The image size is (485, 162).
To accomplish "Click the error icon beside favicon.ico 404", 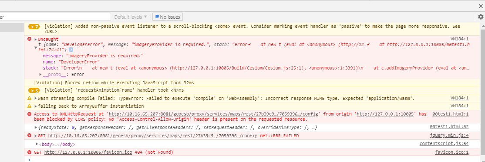I will (x=30, y=152).
